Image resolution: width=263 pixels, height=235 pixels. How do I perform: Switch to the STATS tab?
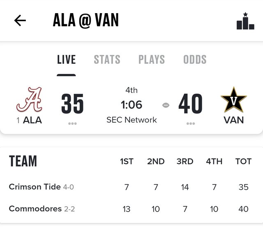(x=107, y=60)
